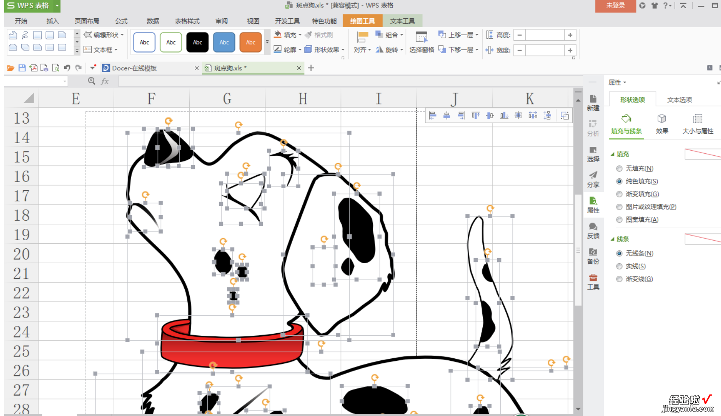Apply the black Abc shape style
Image resolution: width=721 pixels, height=416 pixels.
point(197,42)
